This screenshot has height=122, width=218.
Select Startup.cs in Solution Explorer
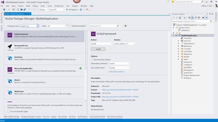point(187,78)
